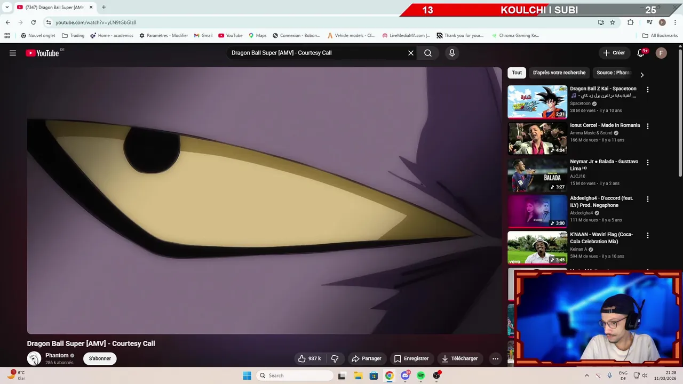
Task: Open K'NAAN Wavin' Flag thumbnail
Action: tap(537, 247)
